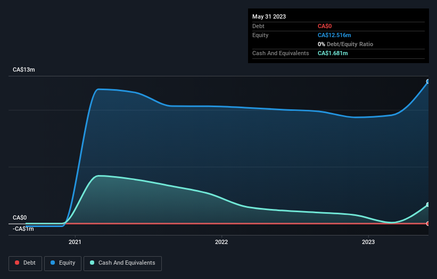
Task: Click the teal Cash And Equivalents legend dot
Action: pyautogui.click(x=92, y=263)
